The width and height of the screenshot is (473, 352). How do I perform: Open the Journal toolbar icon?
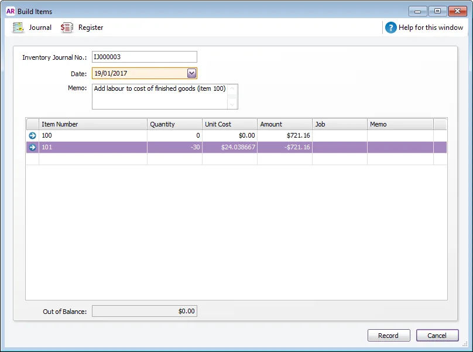pyautogui.click(x=18, y=28)
